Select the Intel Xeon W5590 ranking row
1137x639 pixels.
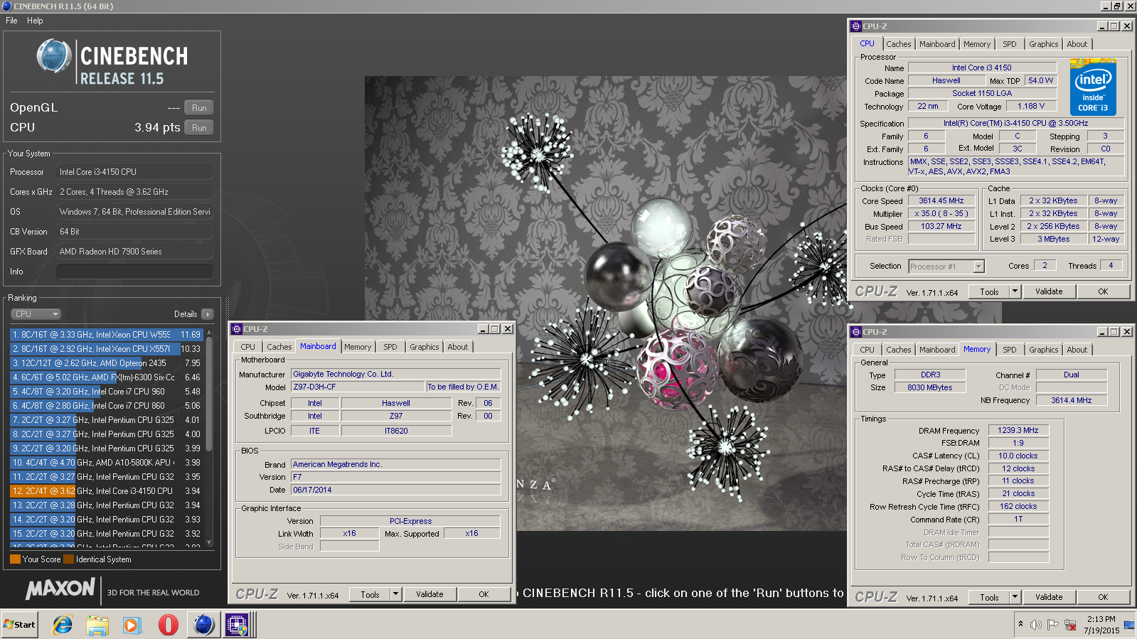pos(107,335)
